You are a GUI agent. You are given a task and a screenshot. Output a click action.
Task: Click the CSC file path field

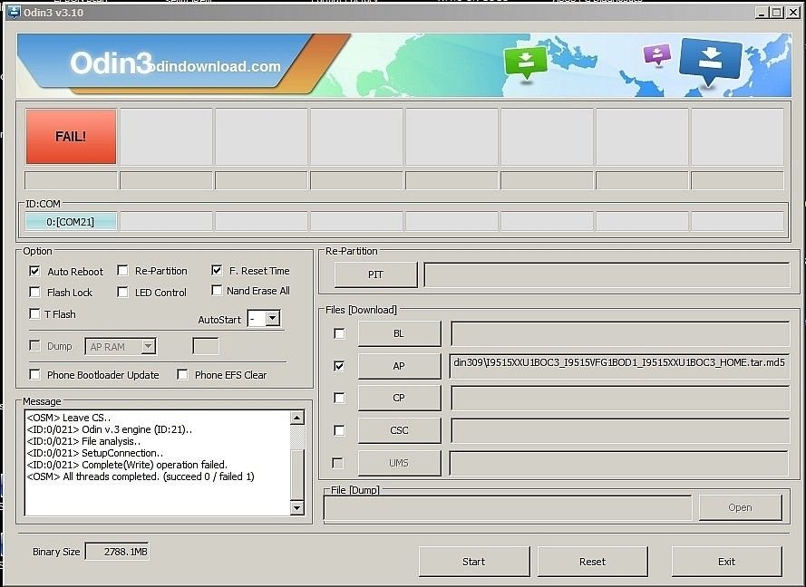click(620, 430)
